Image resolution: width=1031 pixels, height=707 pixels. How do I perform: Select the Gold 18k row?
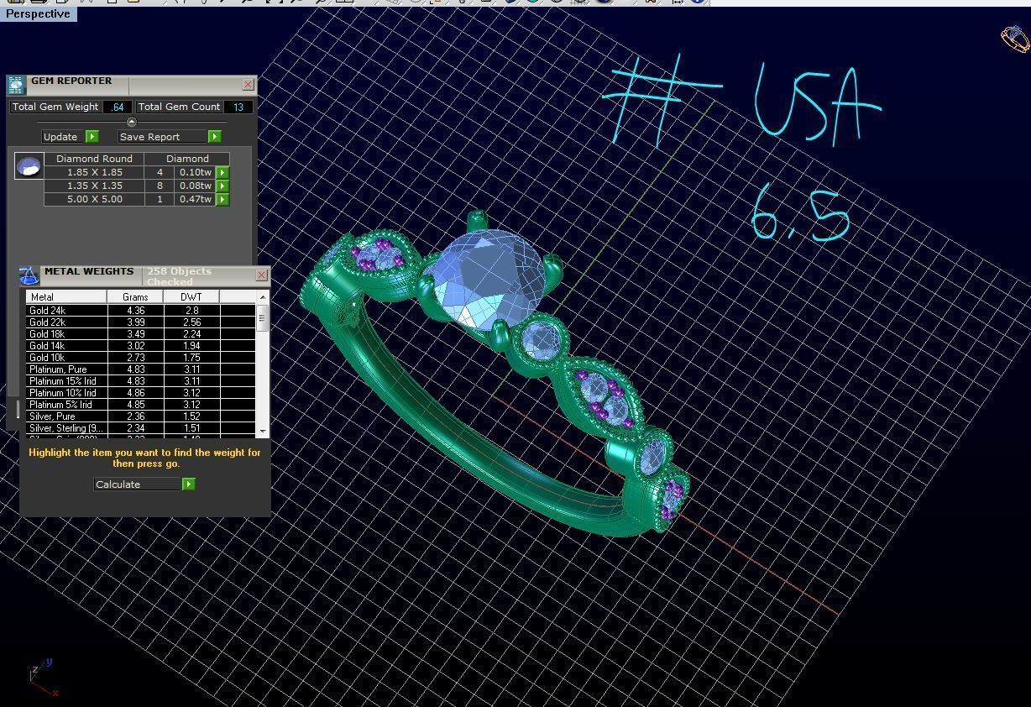pyautogui.click(x=140, y=334)
